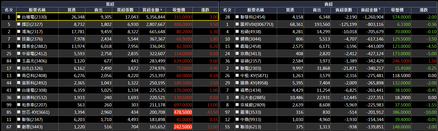Screen dimensions: 438x131
Task: Click the 買進 header in the 買超 table
Action: point(72,10)
